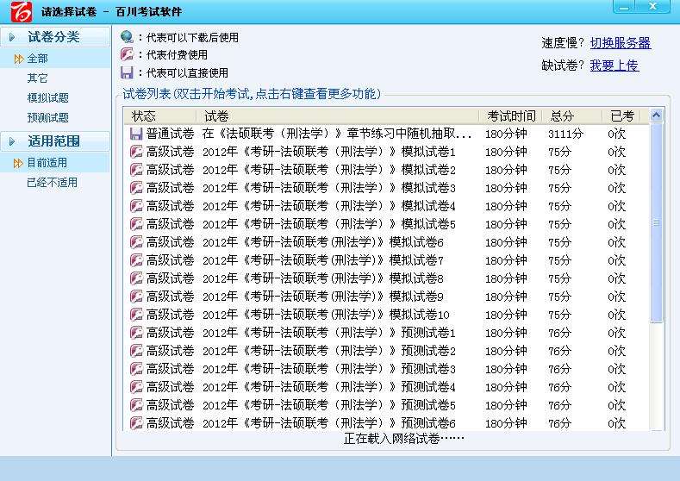Sort by the 状态 column header

coord(160,116)
